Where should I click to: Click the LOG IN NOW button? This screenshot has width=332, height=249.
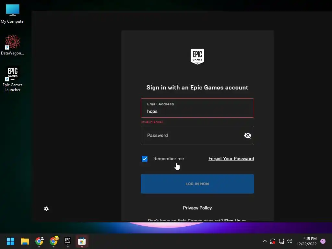[197, 184]
